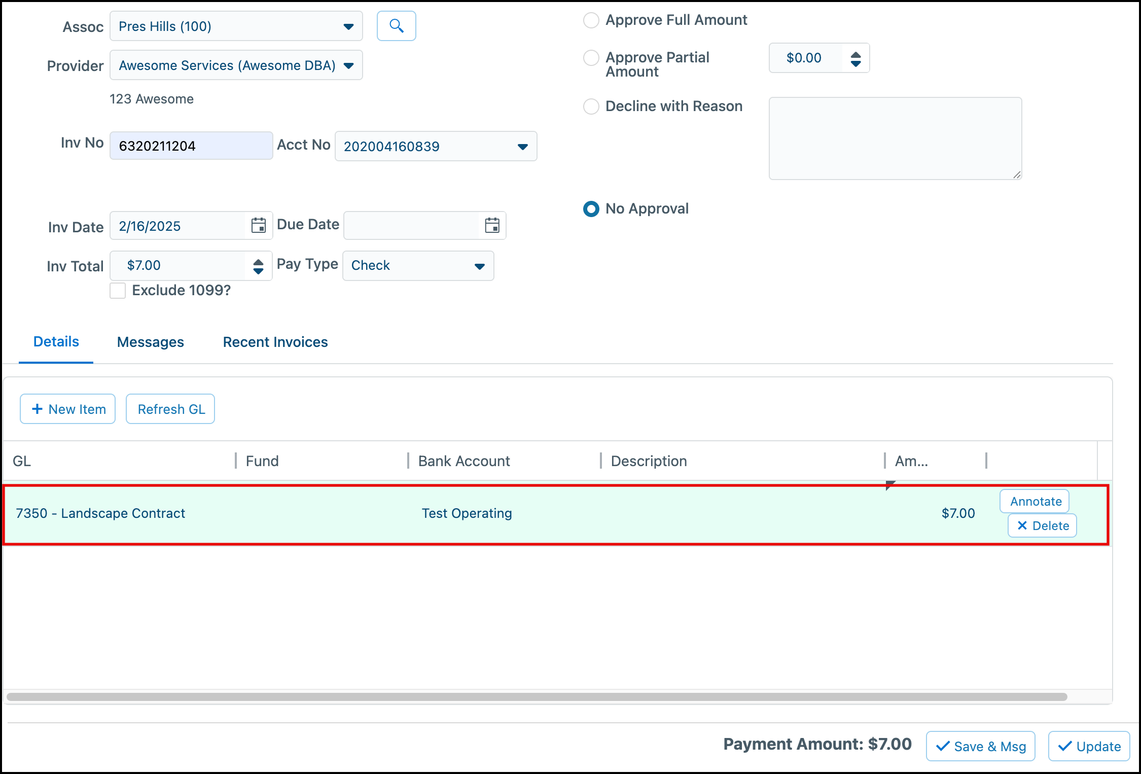Select the Approve Full Amount option

pos(591,20)
